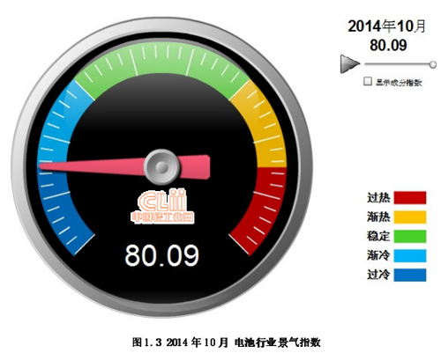
Task: Click the horizontal time slider track
Action: [397, 64]
